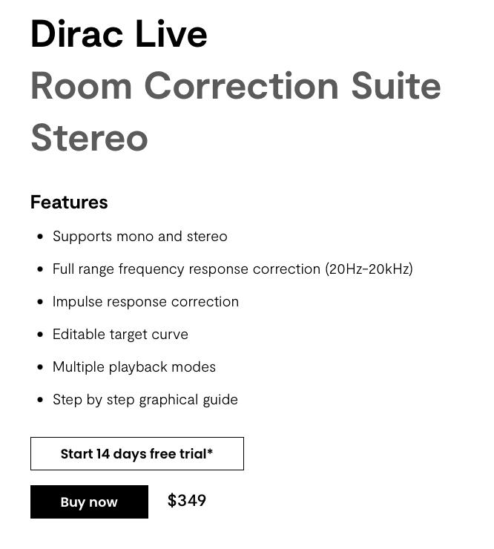Click the Buy now button
Screen dimensions: 494x549
tap(89, 502)
